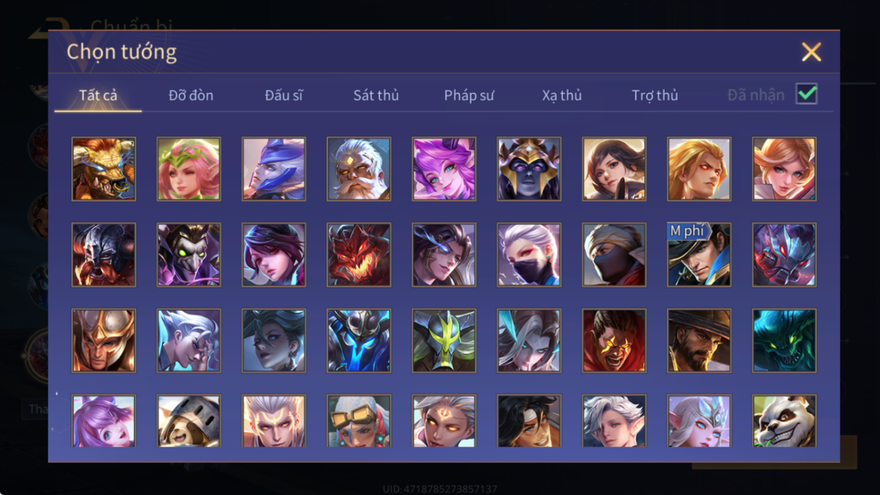Show the Pháp sư hero category

469,95
